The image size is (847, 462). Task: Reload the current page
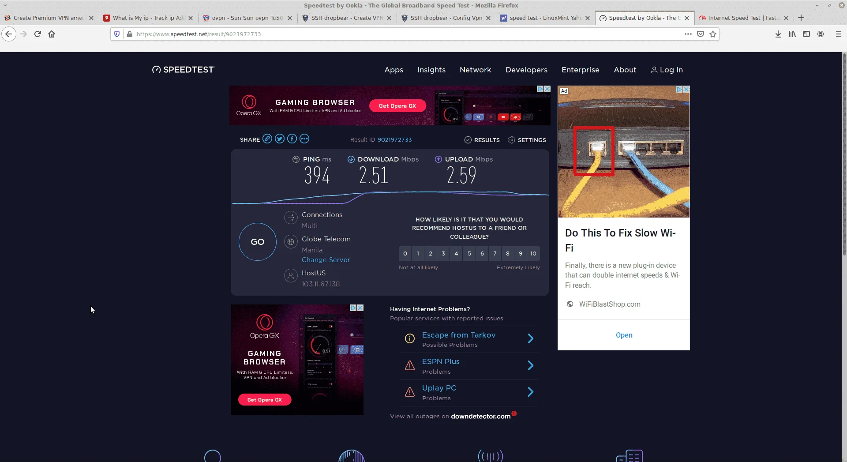coord(37,34)
